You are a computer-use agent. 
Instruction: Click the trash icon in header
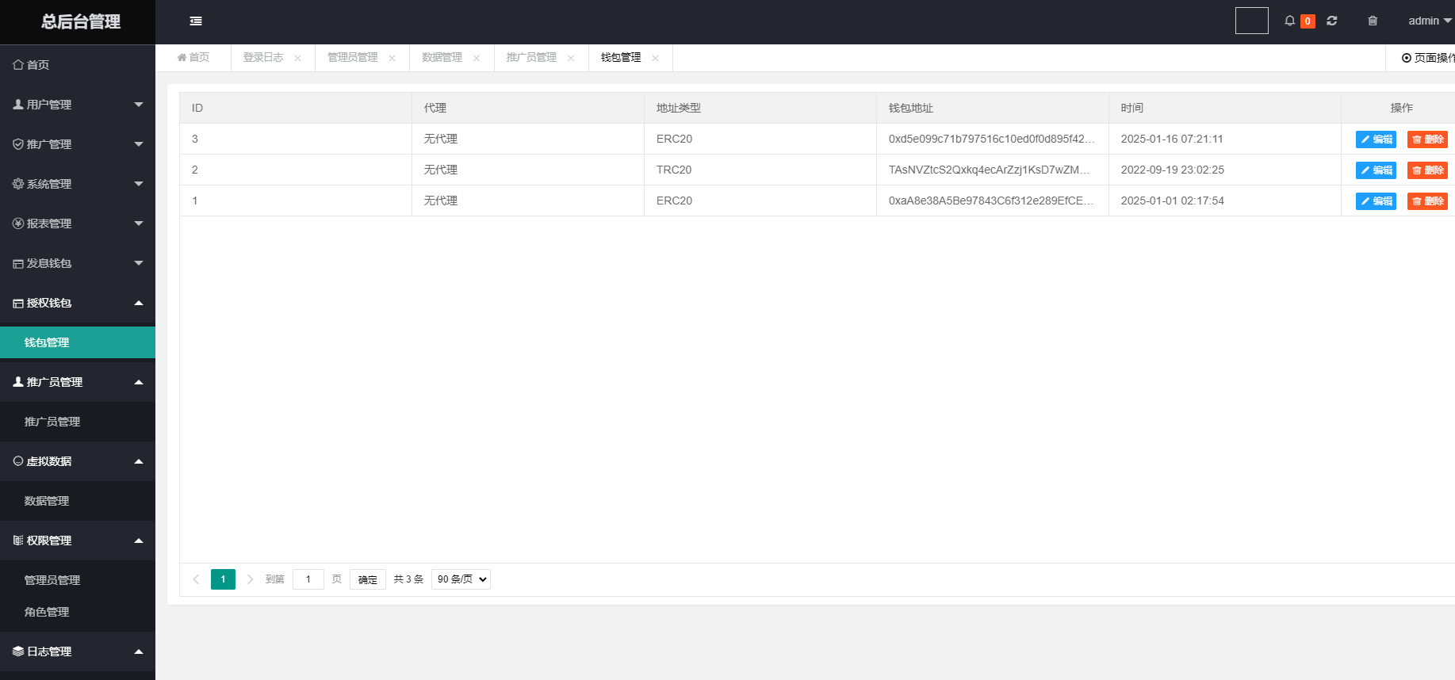1373,21
